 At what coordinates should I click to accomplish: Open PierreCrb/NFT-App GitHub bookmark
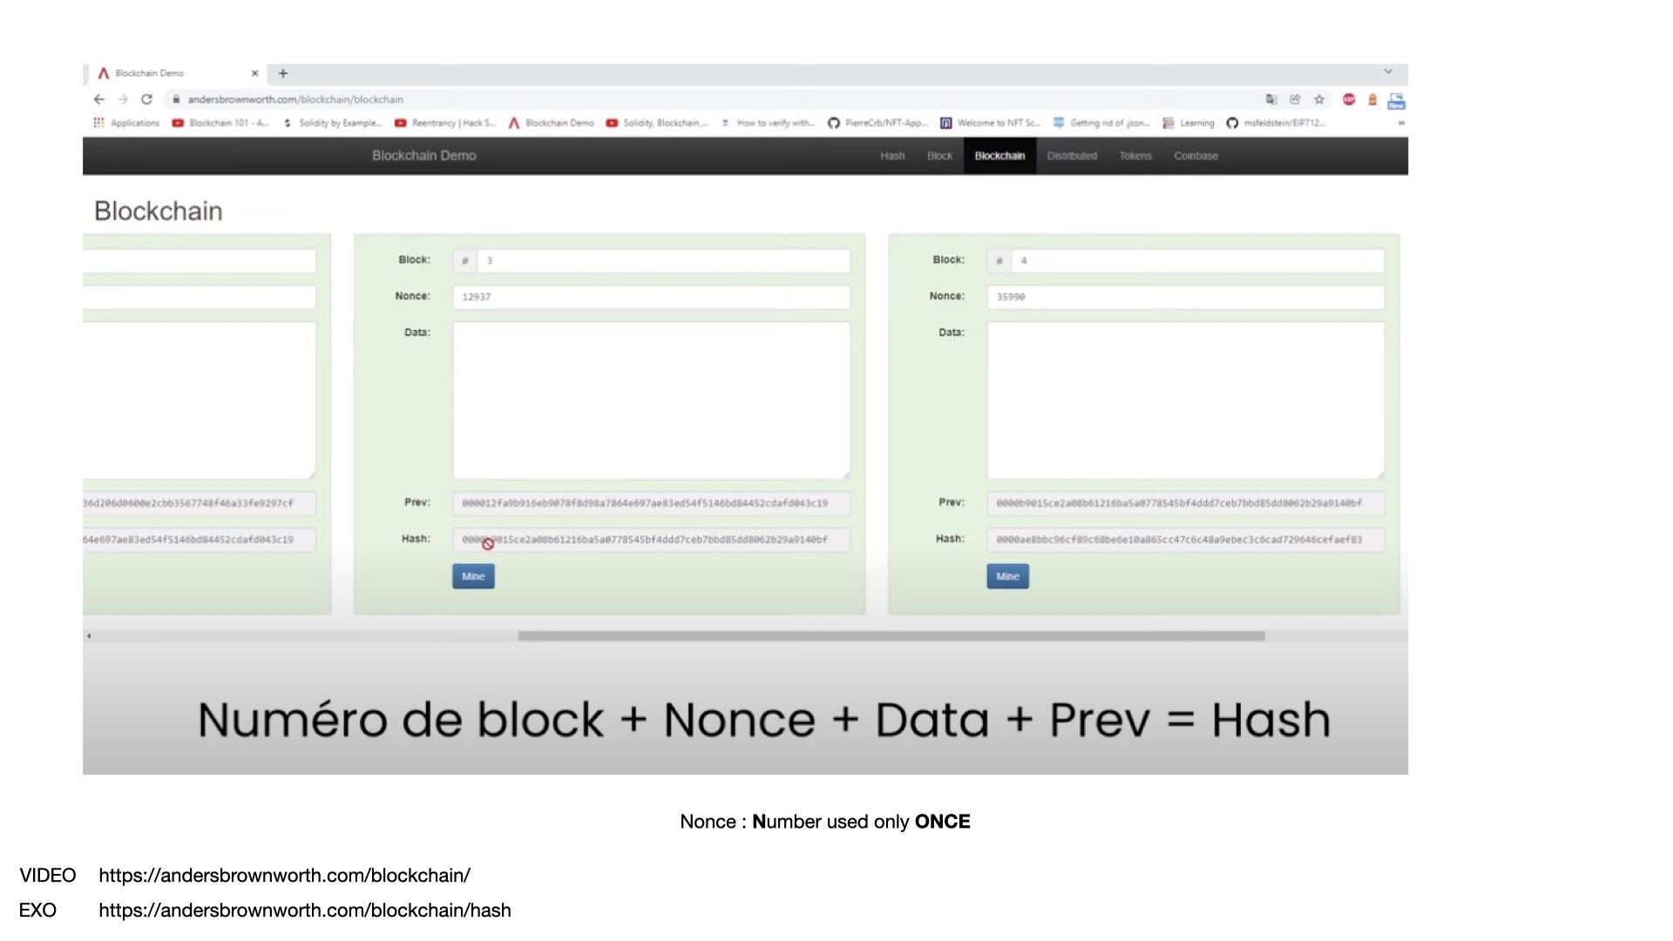tap(878, 123)
